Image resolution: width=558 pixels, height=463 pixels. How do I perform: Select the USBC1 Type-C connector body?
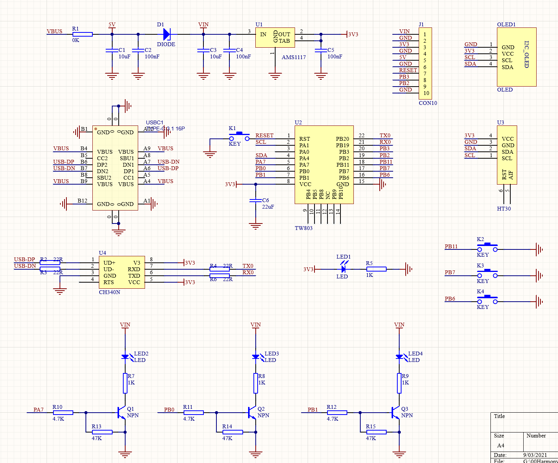coord(115,168)
